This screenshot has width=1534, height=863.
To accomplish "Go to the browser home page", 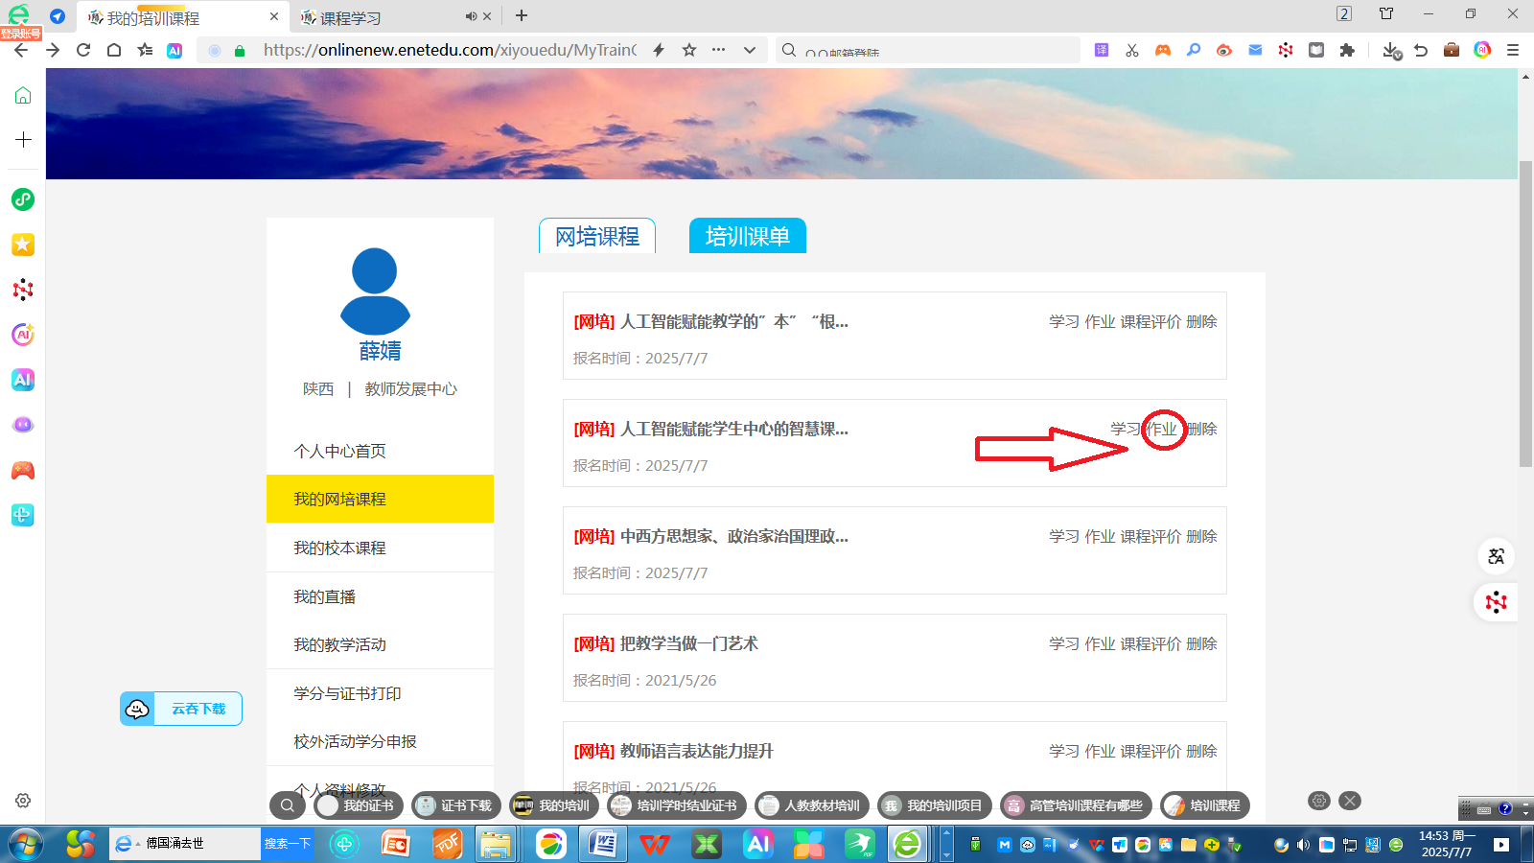I will pos(114,50).
